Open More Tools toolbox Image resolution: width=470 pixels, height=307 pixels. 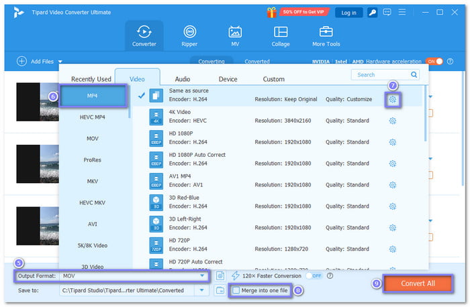(326, 36)
